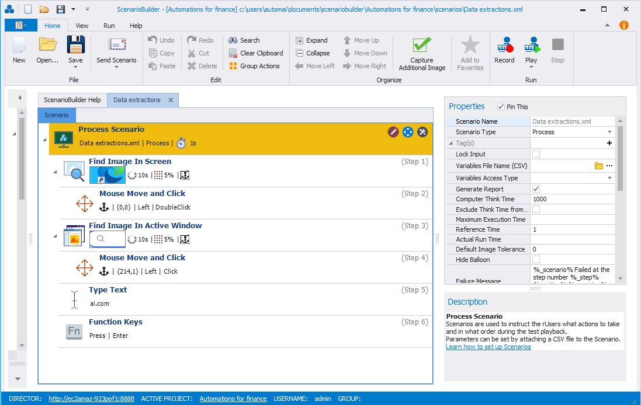The width and height of the screenshot is (641, 405).
Task: Click the Expand button in Organize group
Action: [311, 40]
